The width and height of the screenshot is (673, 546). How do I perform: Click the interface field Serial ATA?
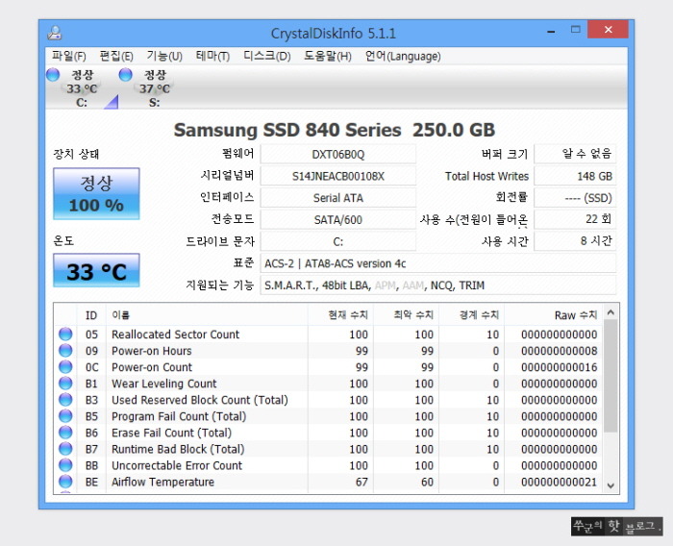[x=338, y=198]
